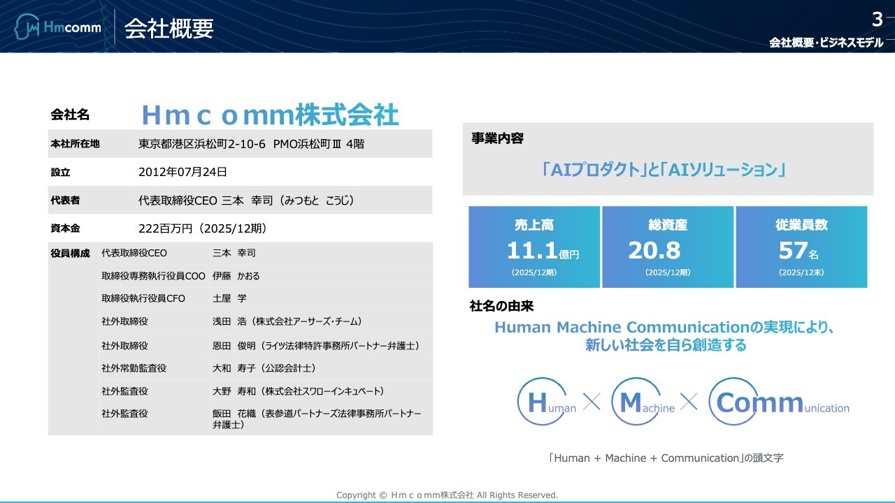Select the 売上高 11.1億円 tile

pos(534,247)
